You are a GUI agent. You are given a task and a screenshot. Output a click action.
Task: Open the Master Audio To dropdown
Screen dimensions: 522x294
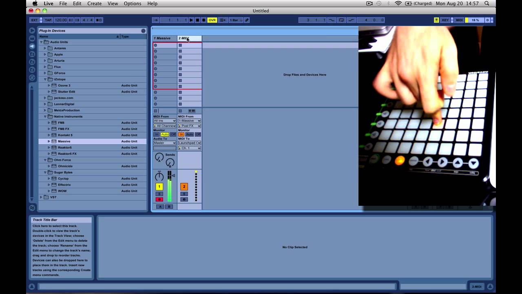tap(165, 143)
